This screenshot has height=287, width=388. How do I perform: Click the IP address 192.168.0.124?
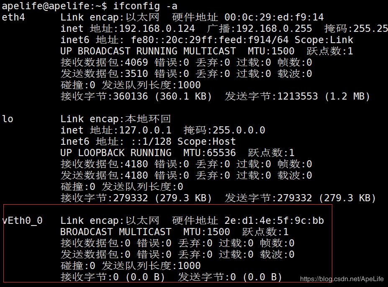157,28
